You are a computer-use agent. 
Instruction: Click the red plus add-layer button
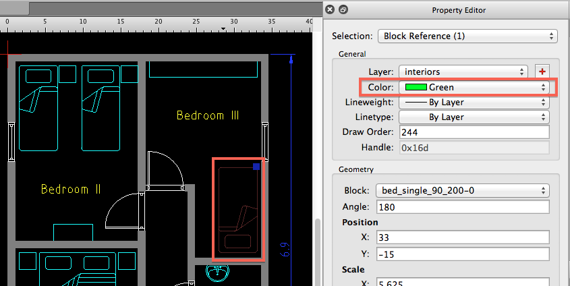pyautogui.click(x=542, y=71)
